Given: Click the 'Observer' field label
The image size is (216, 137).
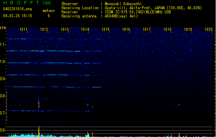Looking at the screenshot, I should [x=70, y=4].
